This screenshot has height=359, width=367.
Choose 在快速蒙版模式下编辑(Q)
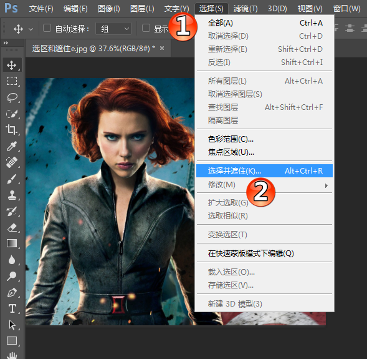[x=264, y=253]
